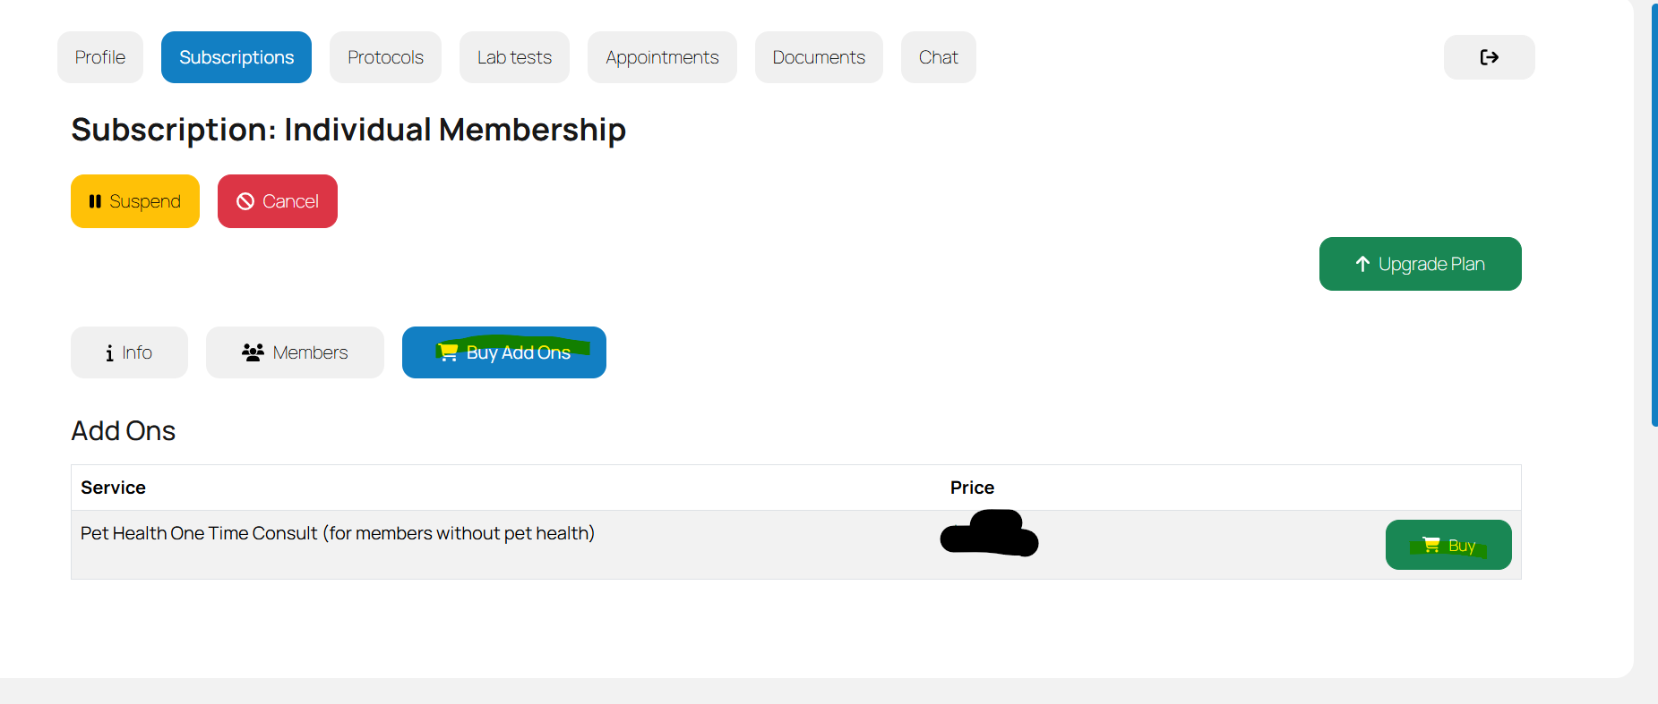This screenshot has width=1658, height=704.
Task: Click the pause icon on Suspend
Action: pos(95,201)
